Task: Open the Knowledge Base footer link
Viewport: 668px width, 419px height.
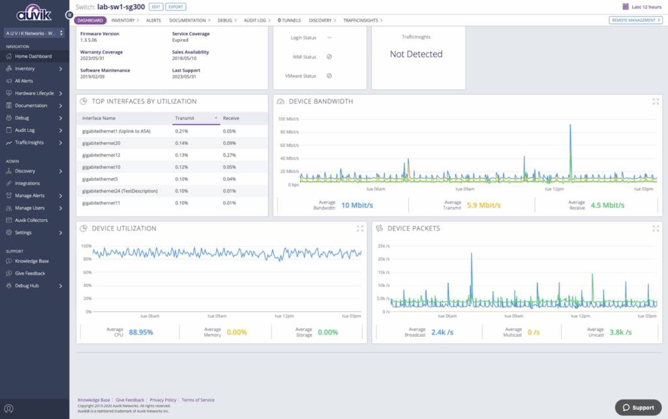Action: pyautogui.click(x=94, y=400)
